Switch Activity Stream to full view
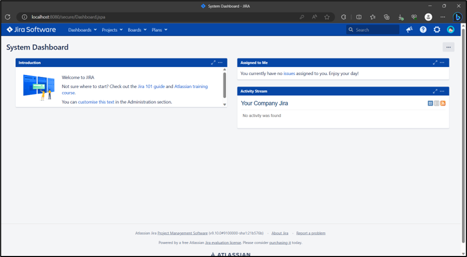This screenshot has width=467, height=257. point(430,103)
